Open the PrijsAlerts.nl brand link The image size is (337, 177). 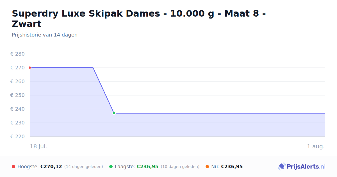coord(302,167)
